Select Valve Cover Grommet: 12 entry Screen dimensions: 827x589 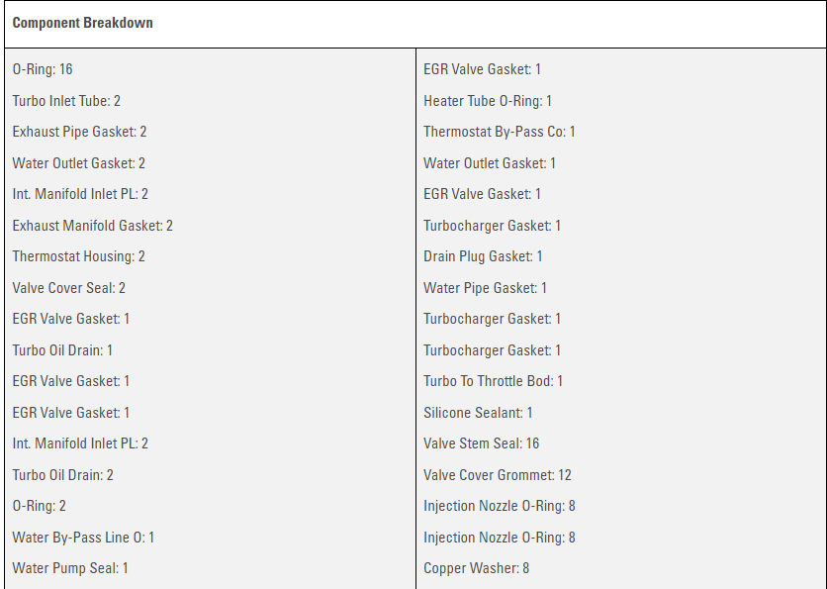(x=497, y=475)
